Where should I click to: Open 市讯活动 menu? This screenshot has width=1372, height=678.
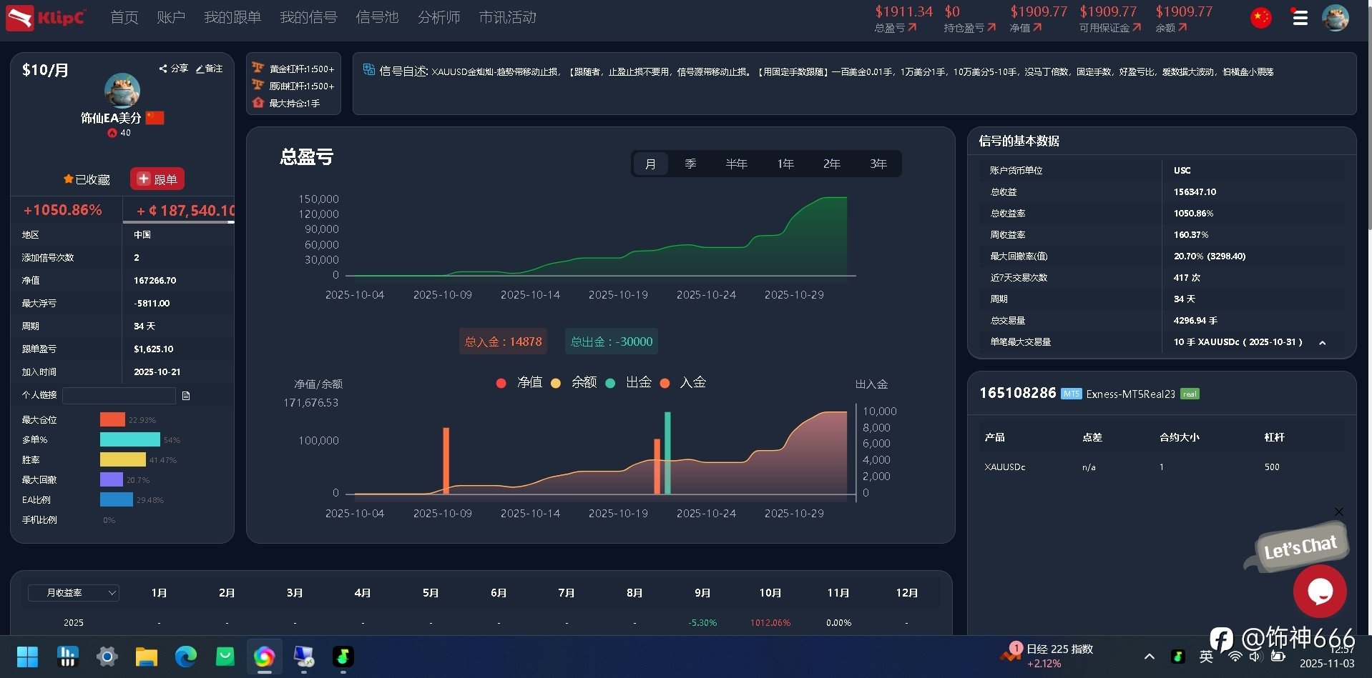tap(508, 17)
